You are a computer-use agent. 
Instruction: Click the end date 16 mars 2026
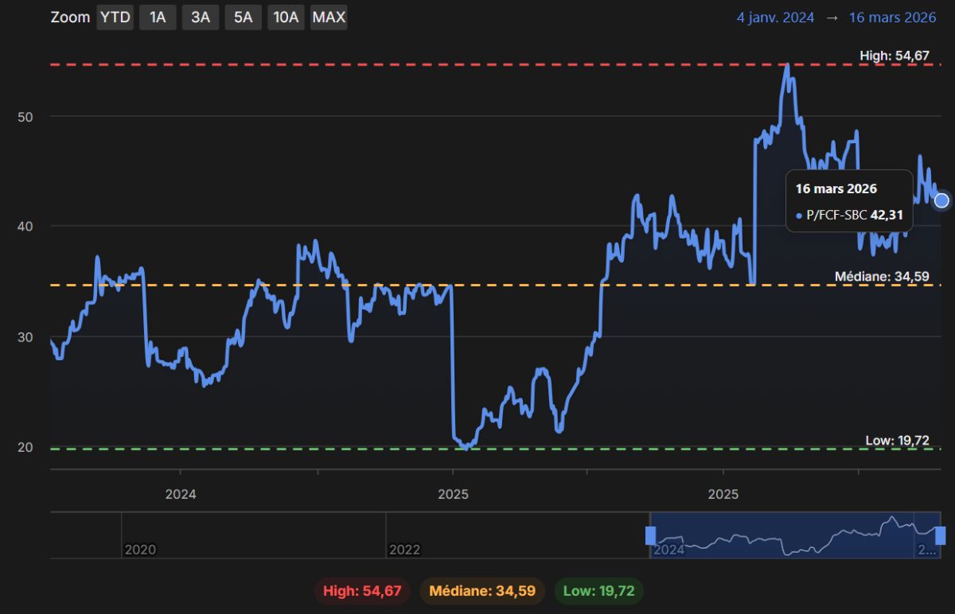tap(891, 17)
